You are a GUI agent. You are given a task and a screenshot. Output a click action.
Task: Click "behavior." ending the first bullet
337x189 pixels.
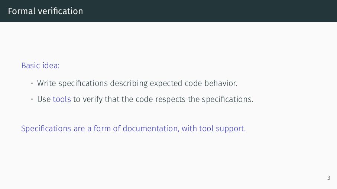pyautogui.click(x=221, y=83)
